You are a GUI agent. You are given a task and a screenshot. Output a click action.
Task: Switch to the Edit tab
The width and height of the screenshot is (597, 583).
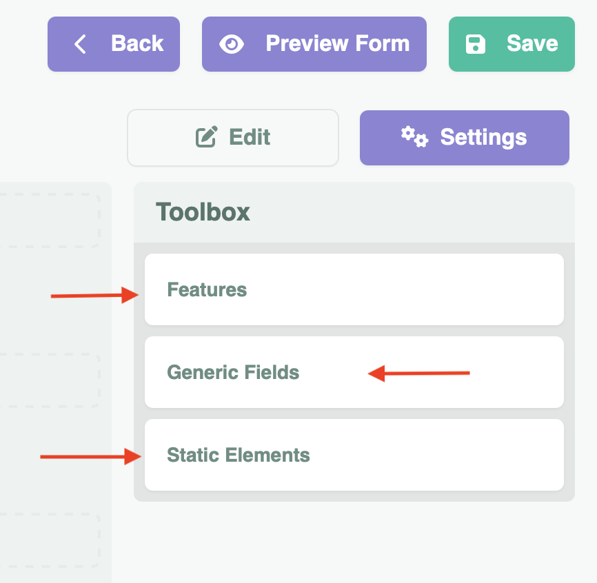pyautogui.click(x=233, y=138)
